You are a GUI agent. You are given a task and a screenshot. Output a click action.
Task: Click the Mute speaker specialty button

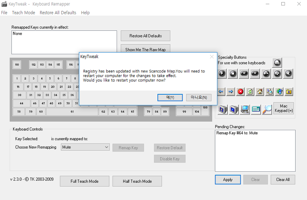[288, 74]
